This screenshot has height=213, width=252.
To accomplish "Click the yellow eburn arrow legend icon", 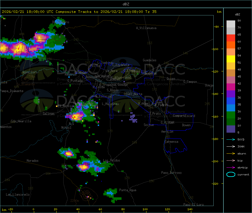I will point(231,154).
